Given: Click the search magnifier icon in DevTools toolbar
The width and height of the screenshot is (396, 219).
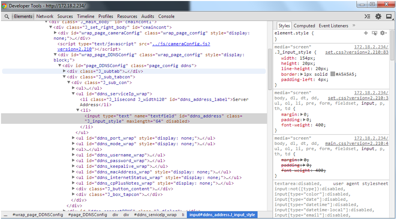Looking at the screenshot, I should pos(7,16).
